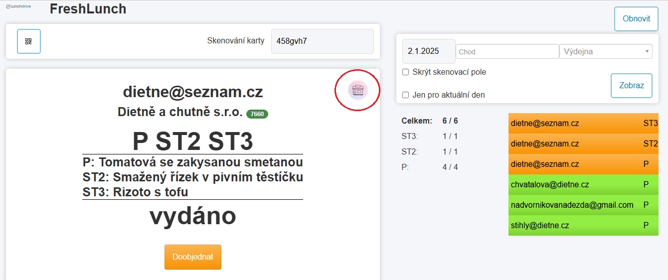Click the P: Tomatová se zakysanou smetanou line
This screenshot has width=668, height=280.
[193, 162]
